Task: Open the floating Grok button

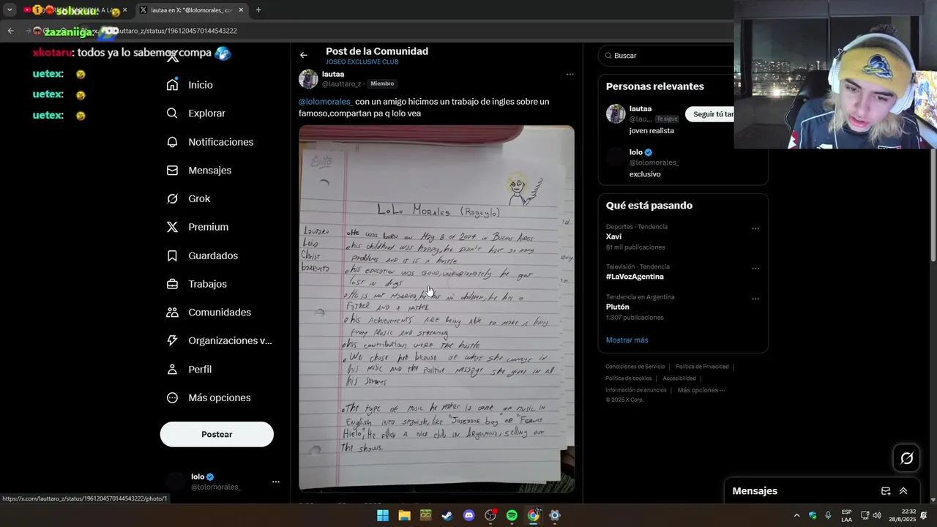Action: tap(907, 458)
